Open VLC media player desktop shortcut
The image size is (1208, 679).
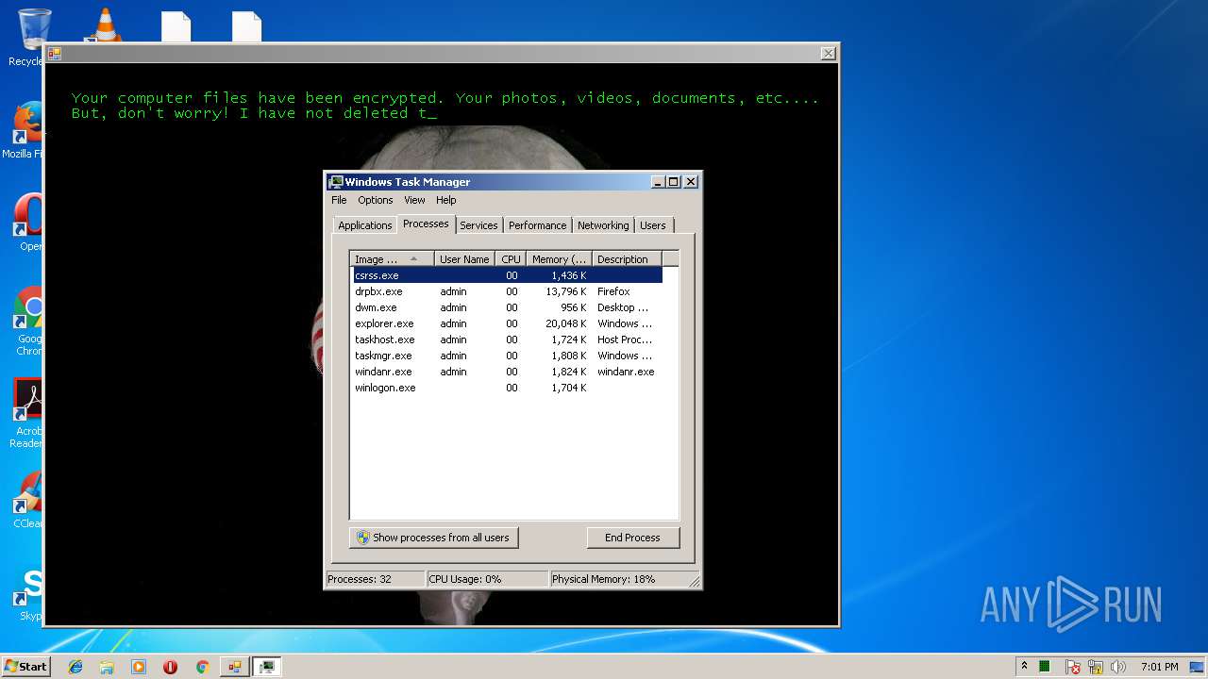tap(103, 25)
